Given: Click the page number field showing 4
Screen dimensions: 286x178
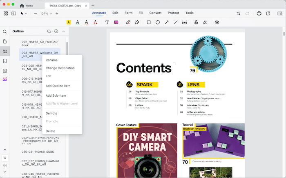Looking at the screenshot, I should coord(5,158).
